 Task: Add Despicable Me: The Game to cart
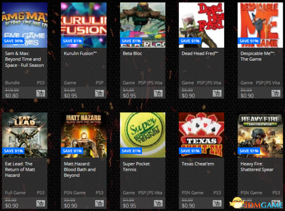[x=276, y=93]
